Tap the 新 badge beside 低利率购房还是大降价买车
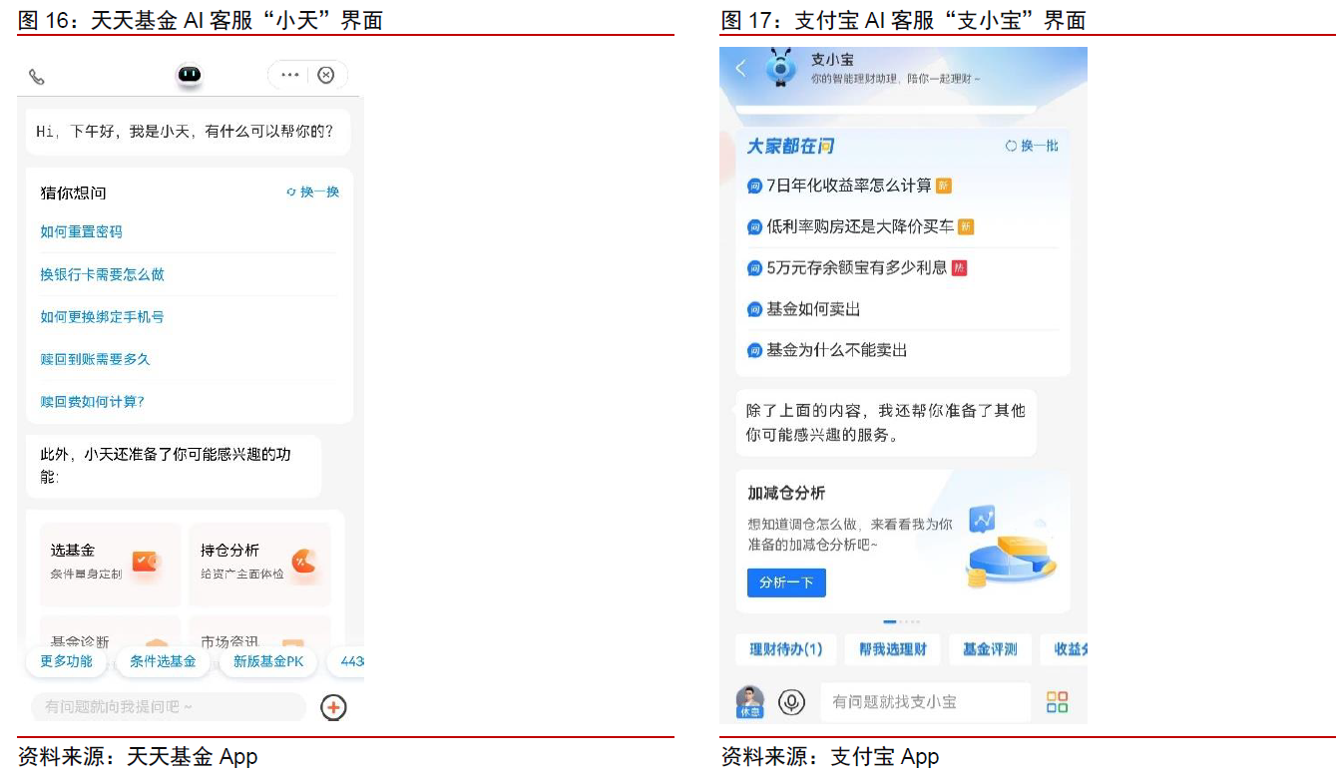 (x=966, y=226)
